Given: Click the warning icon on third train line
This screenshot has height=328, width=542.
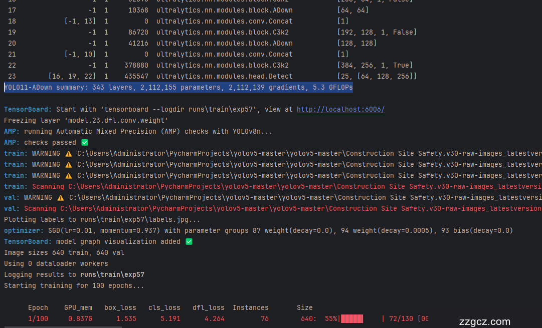Looking at the screenshot, I should point(68,175).
